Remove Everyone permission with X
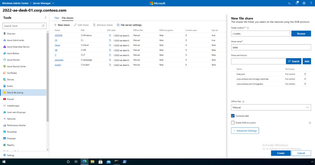This screenshot has height=165, width=315. 305,74
